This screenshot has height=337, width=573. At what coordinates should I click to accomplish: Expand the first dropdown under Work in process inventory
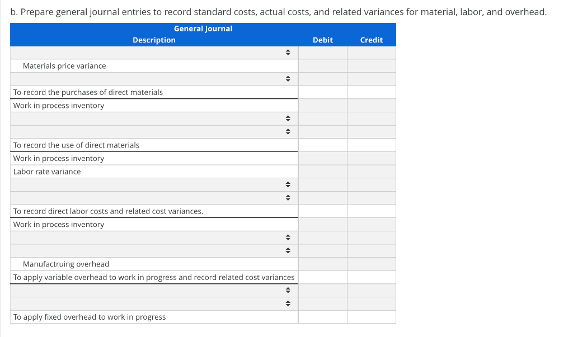[x=288, y=118]
